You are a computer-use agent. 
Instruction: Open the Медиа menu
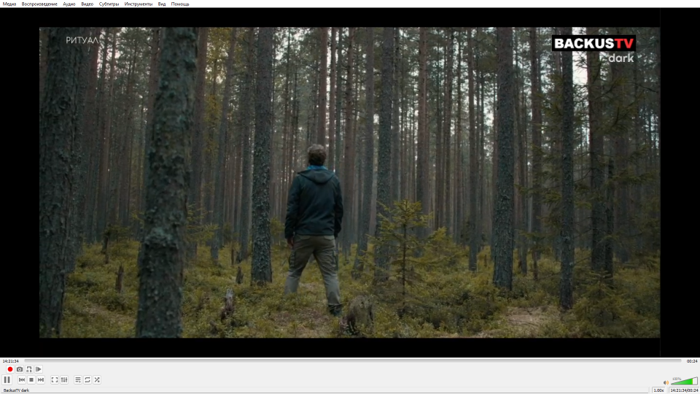pyautogui.click(x=9, y=4)
